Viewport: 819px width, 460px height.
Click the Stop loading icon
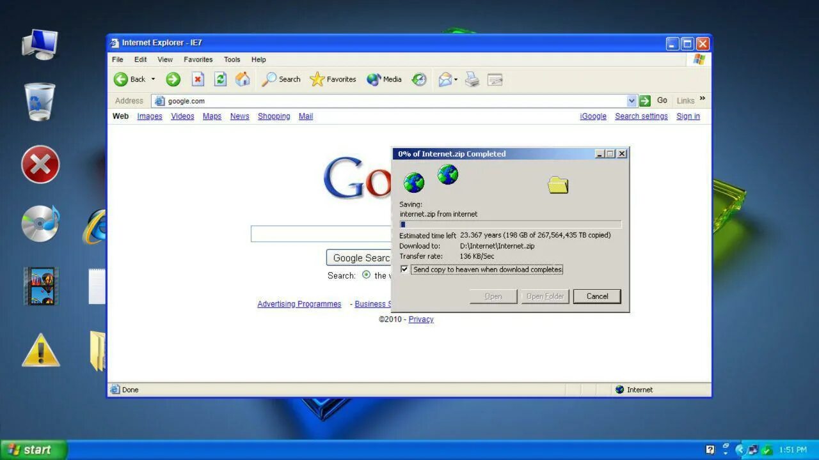[x=198, y=79]
